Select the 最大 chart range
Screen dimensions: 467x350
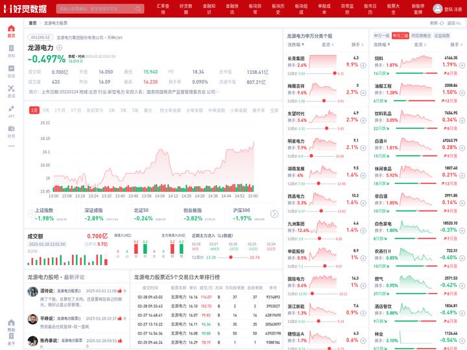(x=148, y=110)
